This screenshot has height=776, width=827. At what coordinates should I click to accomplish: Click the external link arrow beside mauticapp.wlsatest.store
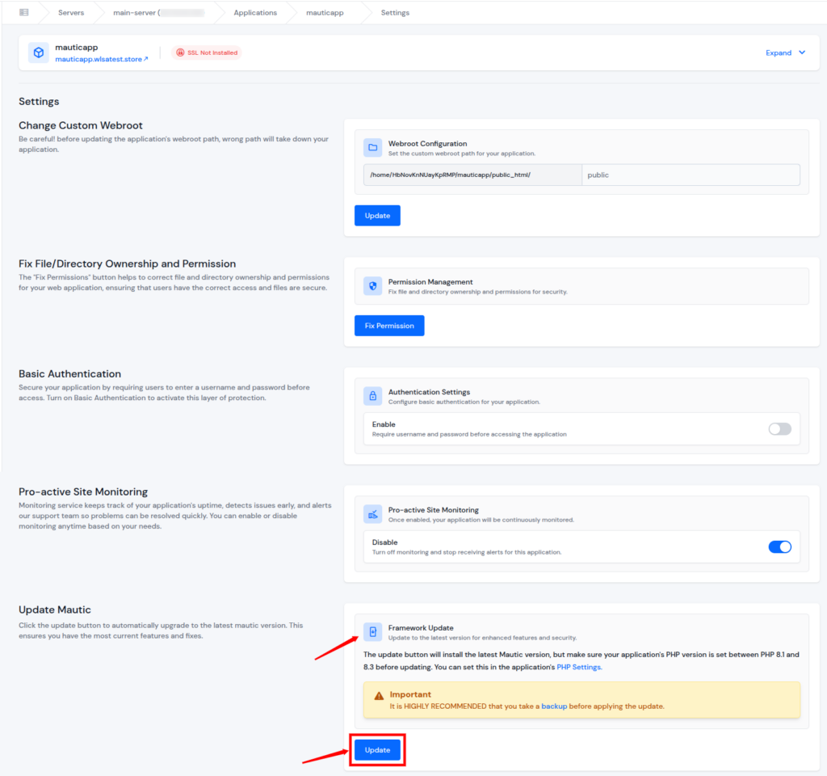[x=145, y=58]
